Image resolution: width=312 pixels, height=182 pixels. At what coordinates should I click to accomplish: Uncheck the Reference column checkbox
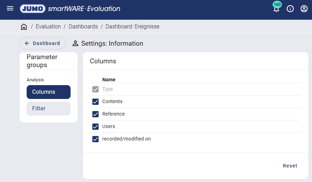95,114
